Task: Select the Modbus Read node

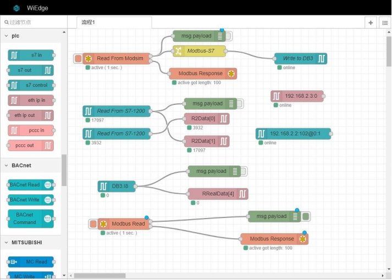Action: click(x=124, y=223)
